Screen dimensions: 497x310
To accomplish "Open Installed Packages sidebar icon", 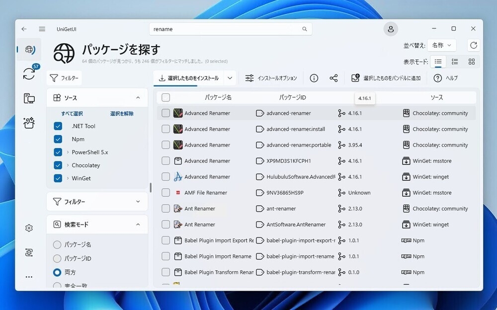I will click(29, 98).
